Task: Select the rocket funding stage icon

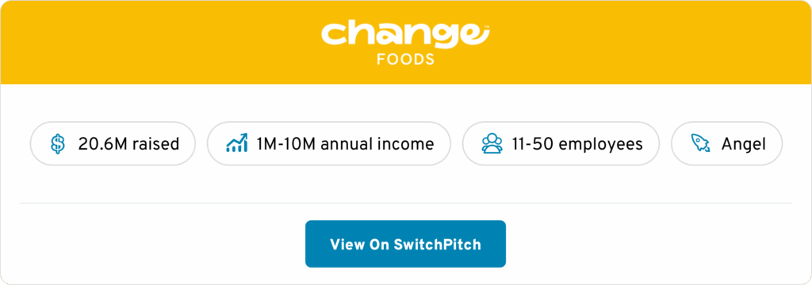Action: [x=700, y=143]
